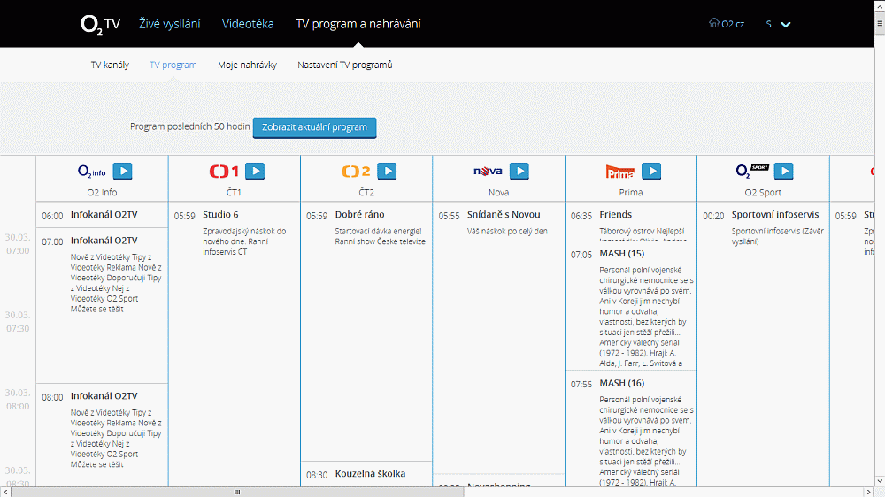Open the 06:00 Infokanál O2TV entry

click(102, 215)
